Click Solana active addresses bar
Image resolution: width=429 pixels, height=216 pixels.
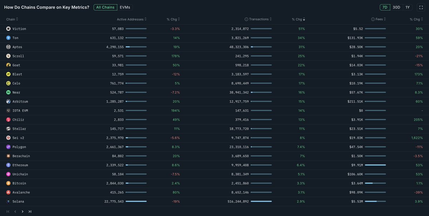click(x=136, y=201)
